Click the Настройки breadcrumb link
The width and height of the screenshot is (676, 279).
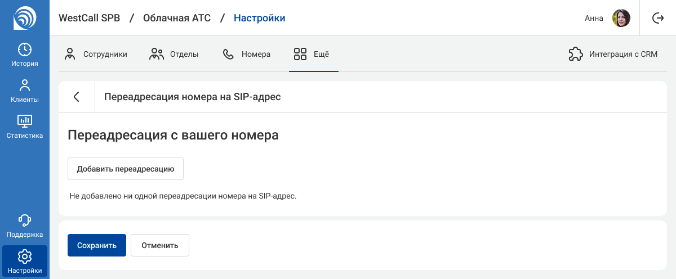click(259, 18)
